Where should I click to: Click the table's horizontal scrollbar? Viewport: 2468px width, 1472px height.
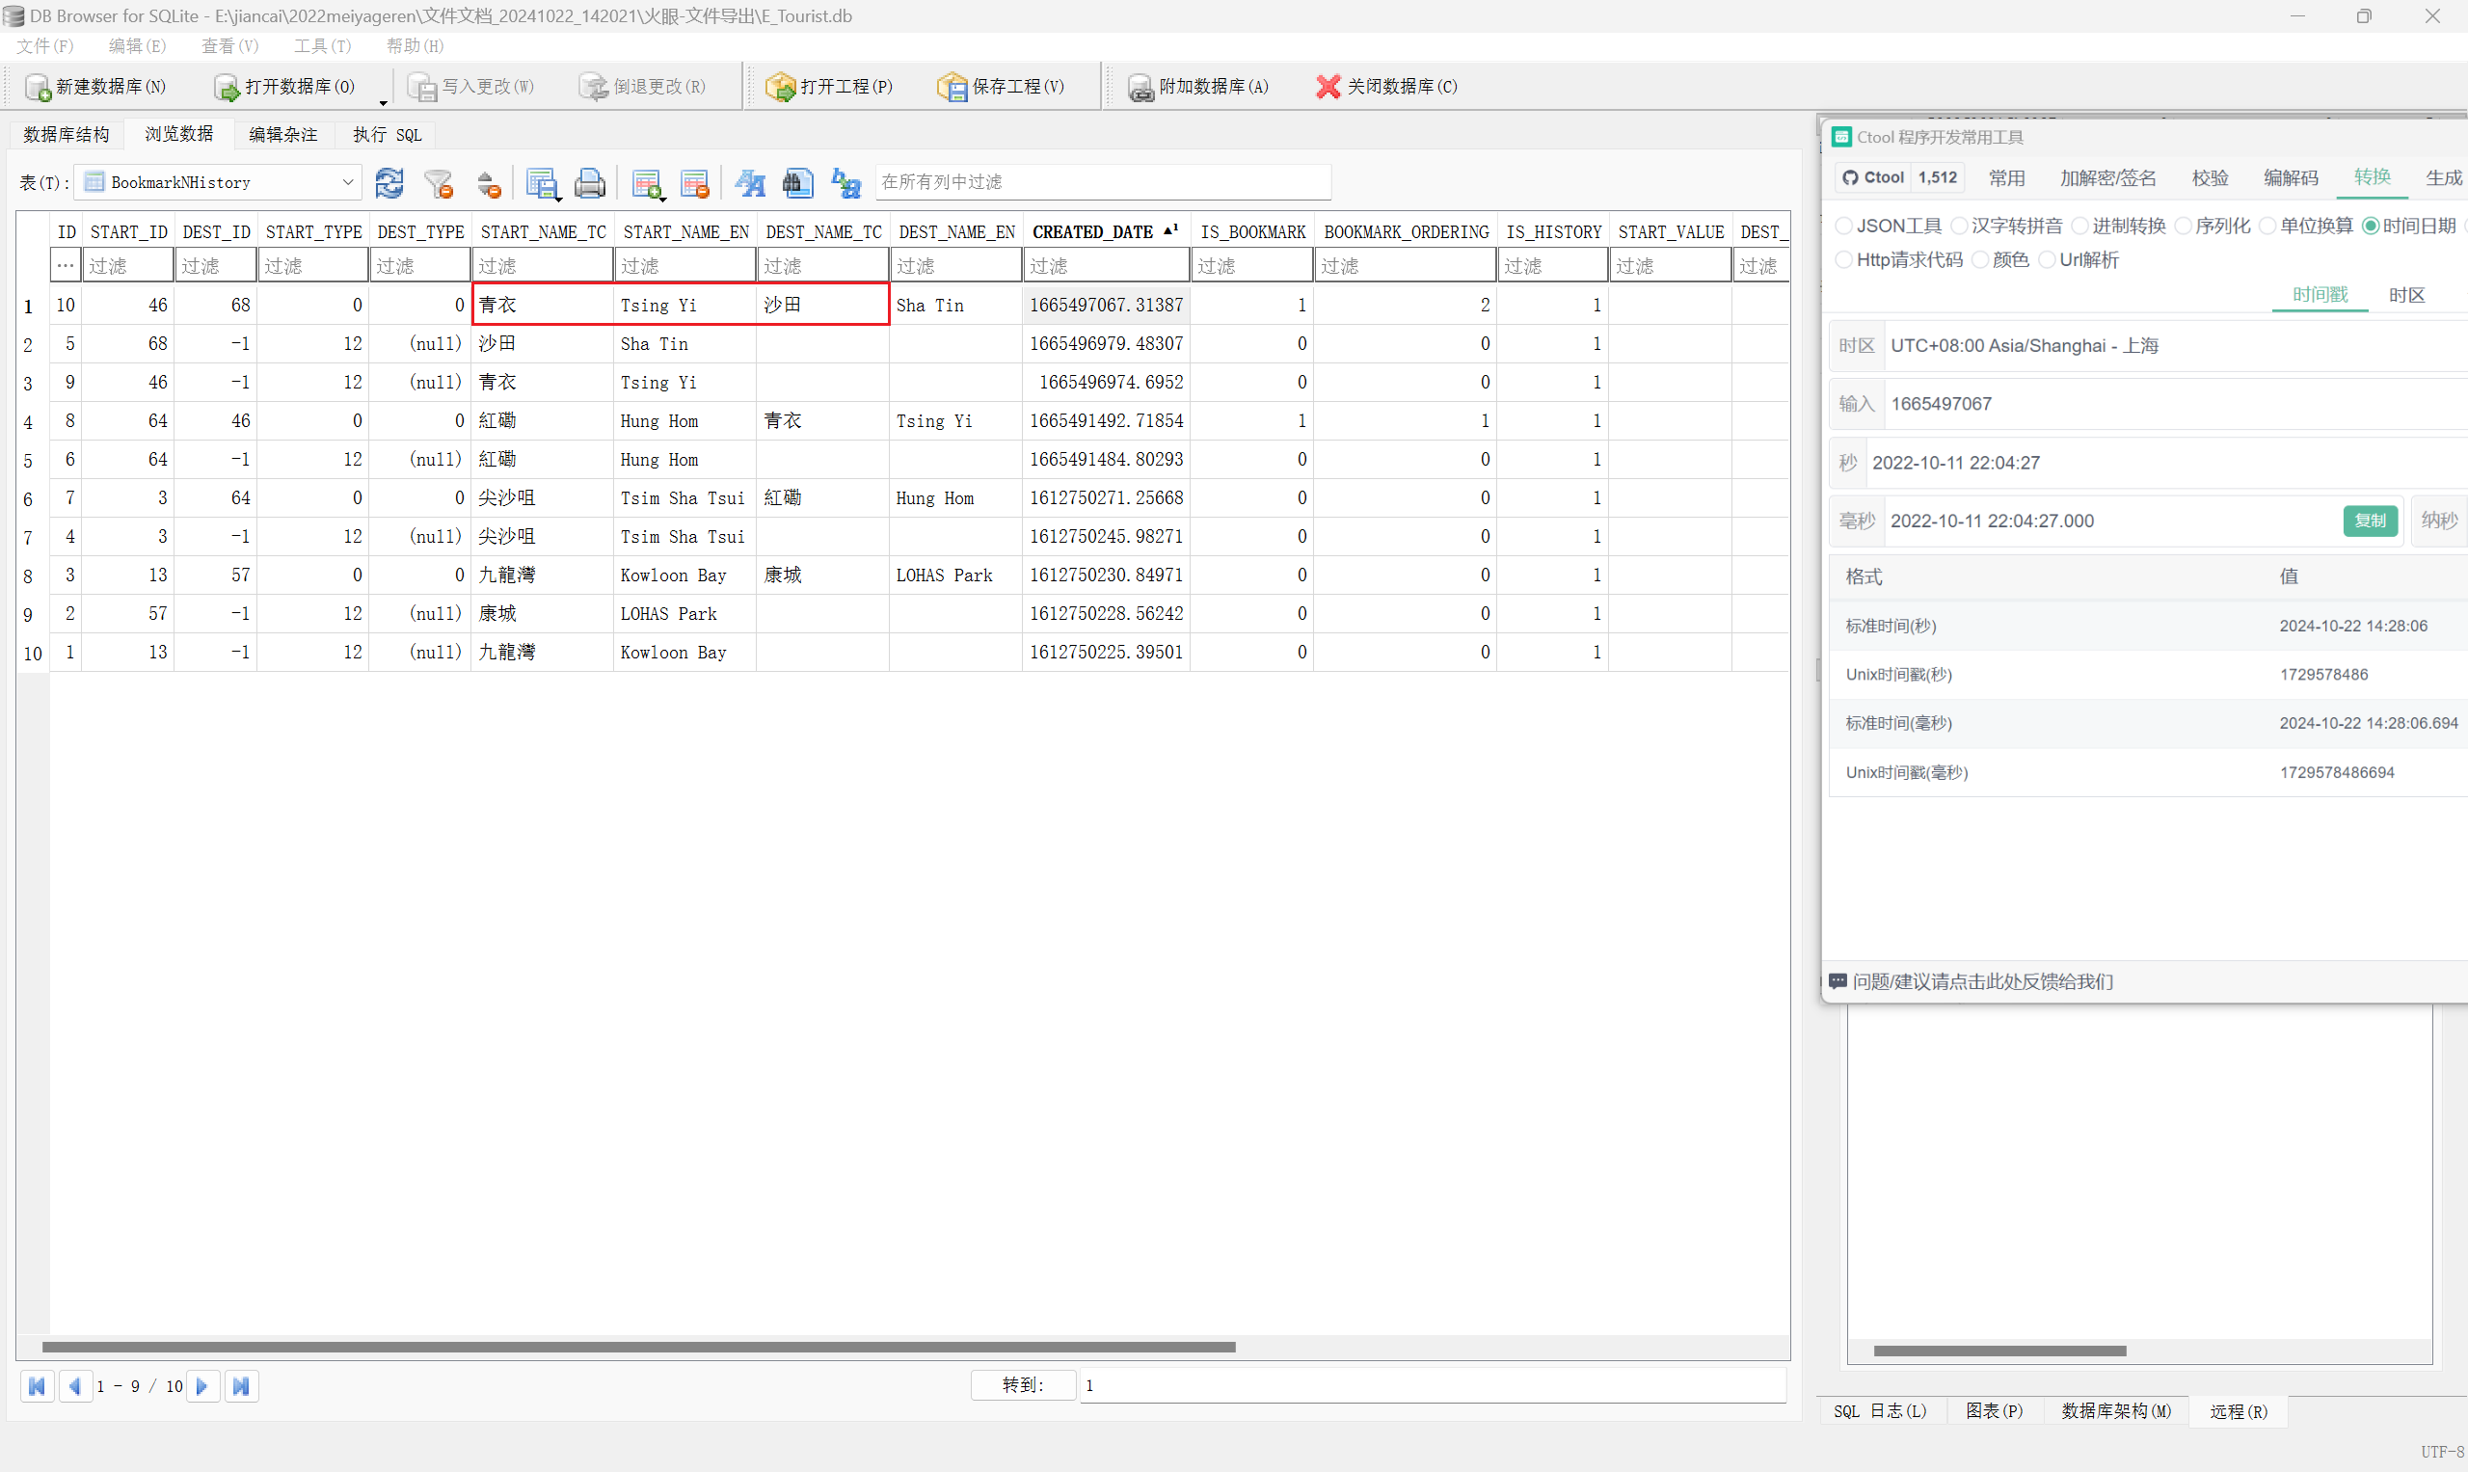pyautogui.click(x=639, y=1347)
